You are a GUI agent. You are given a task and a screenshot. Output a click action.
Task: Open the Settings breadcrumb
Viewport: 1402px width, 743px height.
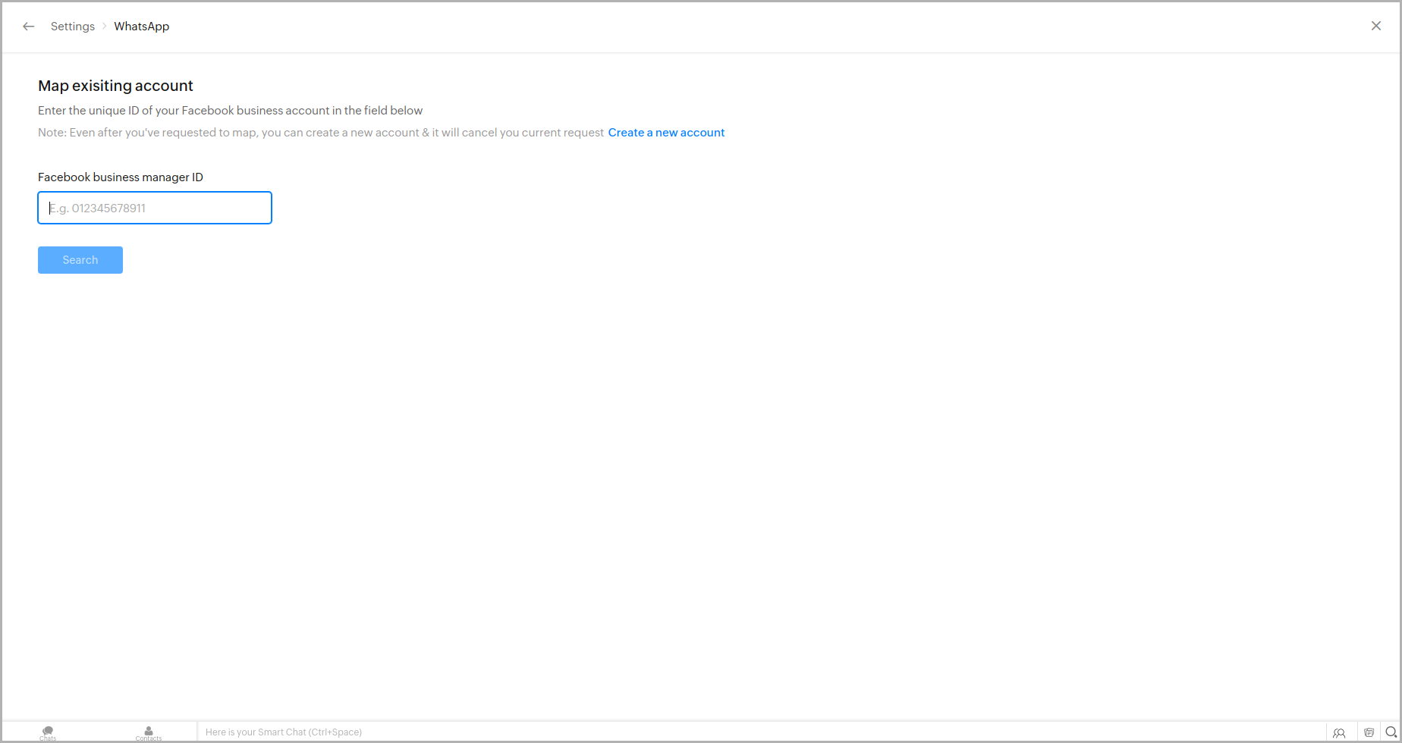tap(73, 27)
